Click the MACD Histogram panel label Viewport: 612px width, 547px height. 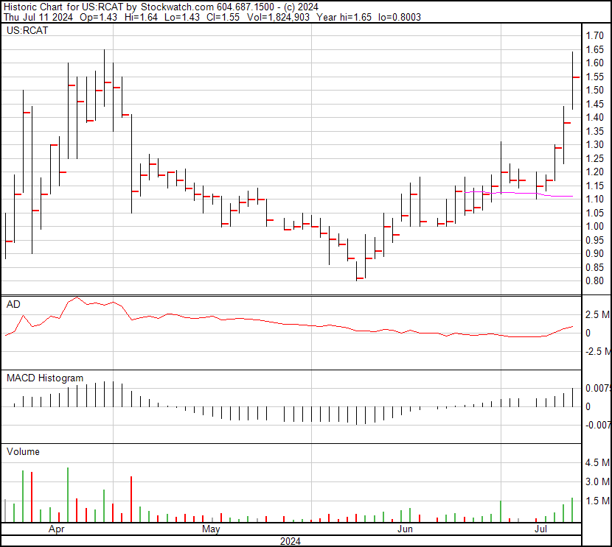(x=45, y=378)
